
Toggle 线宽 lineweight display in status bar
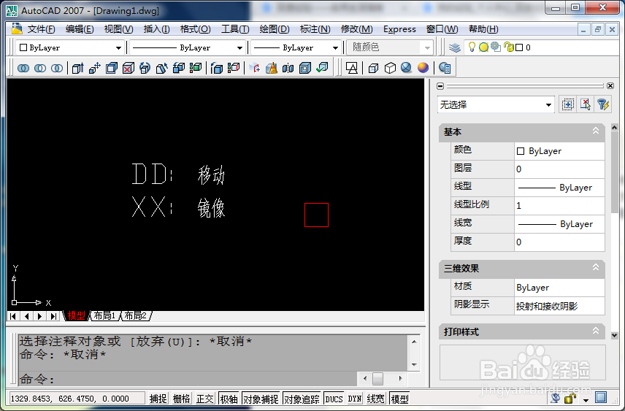(375, 399)
